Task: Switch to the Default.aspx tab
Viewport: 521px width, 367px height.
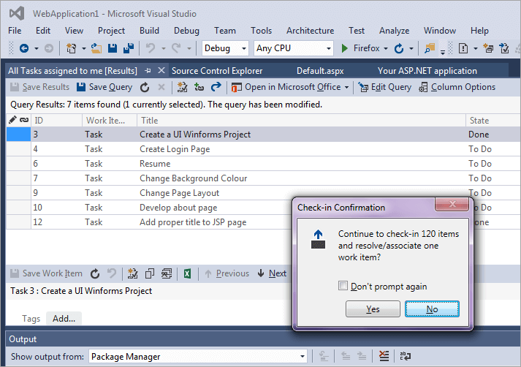Action: tap(320, 71)
